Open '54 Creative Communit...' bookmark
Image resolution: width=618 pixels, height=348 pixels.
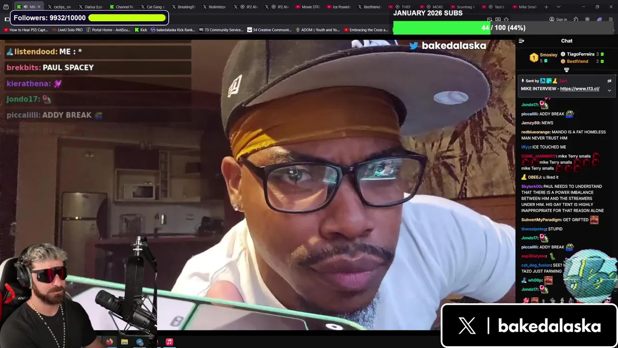[x=269, y=30]
